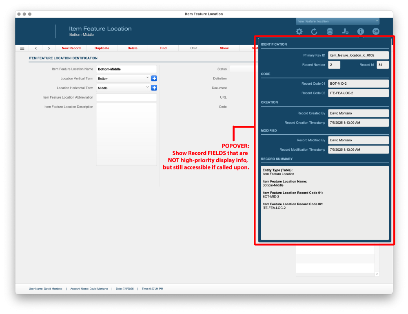
Task: Open the database manager icon
Action: (330, 31)
